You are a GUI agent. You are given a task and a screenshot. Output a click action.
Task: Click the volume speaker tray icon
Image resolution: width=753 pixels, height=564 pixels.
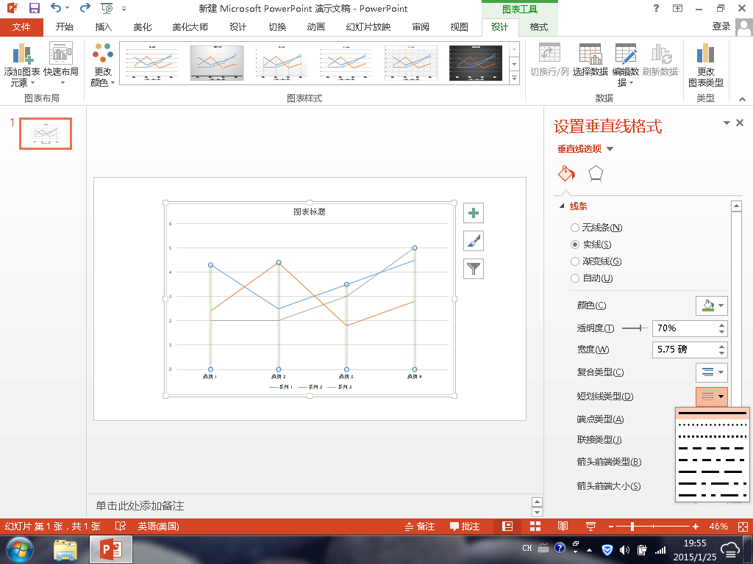[624, 549]
